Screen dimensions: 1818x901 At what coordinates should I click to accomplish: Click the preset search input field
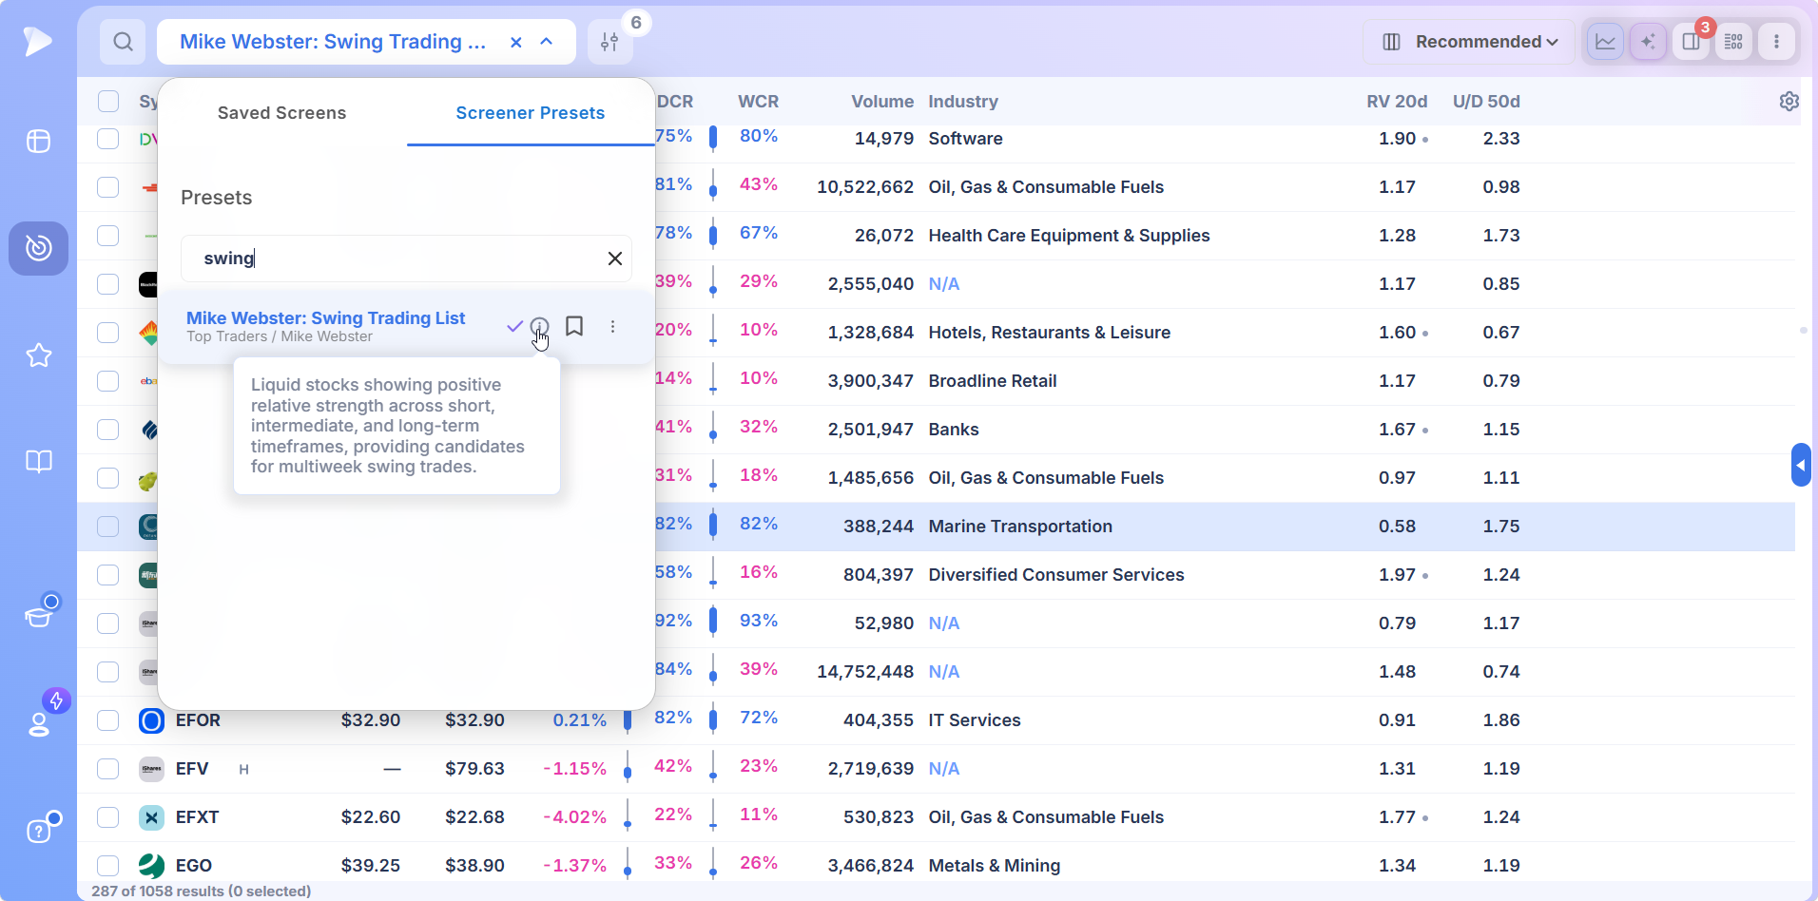point(406,259)
